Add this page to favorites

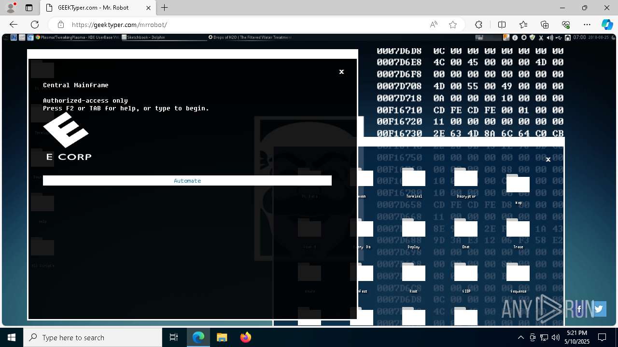(x=453, y=25)
